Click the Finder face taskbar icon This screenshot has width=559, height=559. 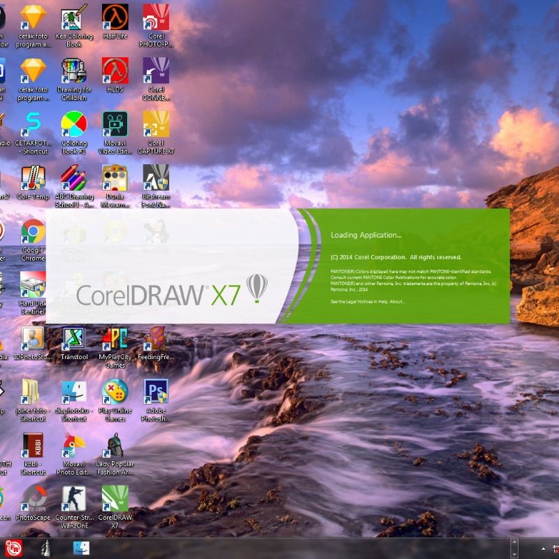(81, 549)
